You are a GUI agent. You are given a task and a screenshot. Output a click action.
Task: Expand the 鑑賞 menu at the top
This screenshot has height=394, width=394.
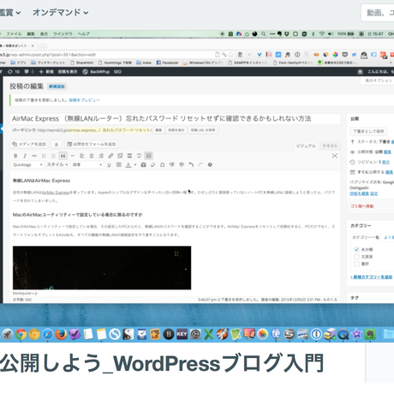10,13
